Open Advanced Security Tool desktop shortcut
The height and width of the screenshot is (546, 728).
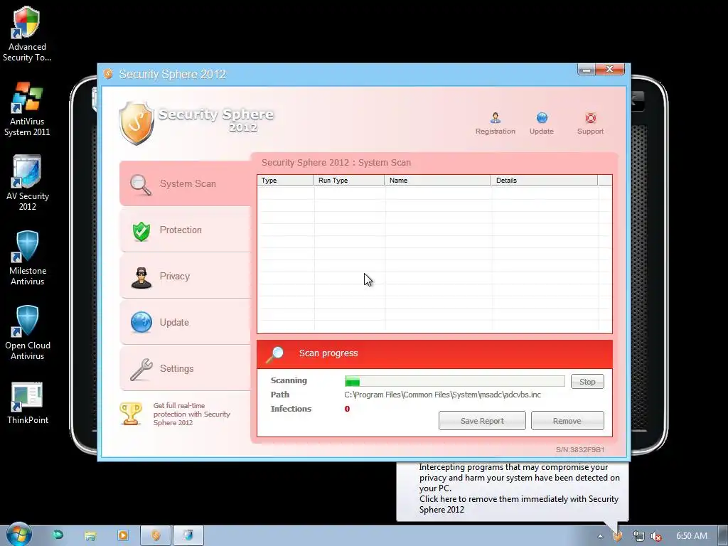click(27, 34)
